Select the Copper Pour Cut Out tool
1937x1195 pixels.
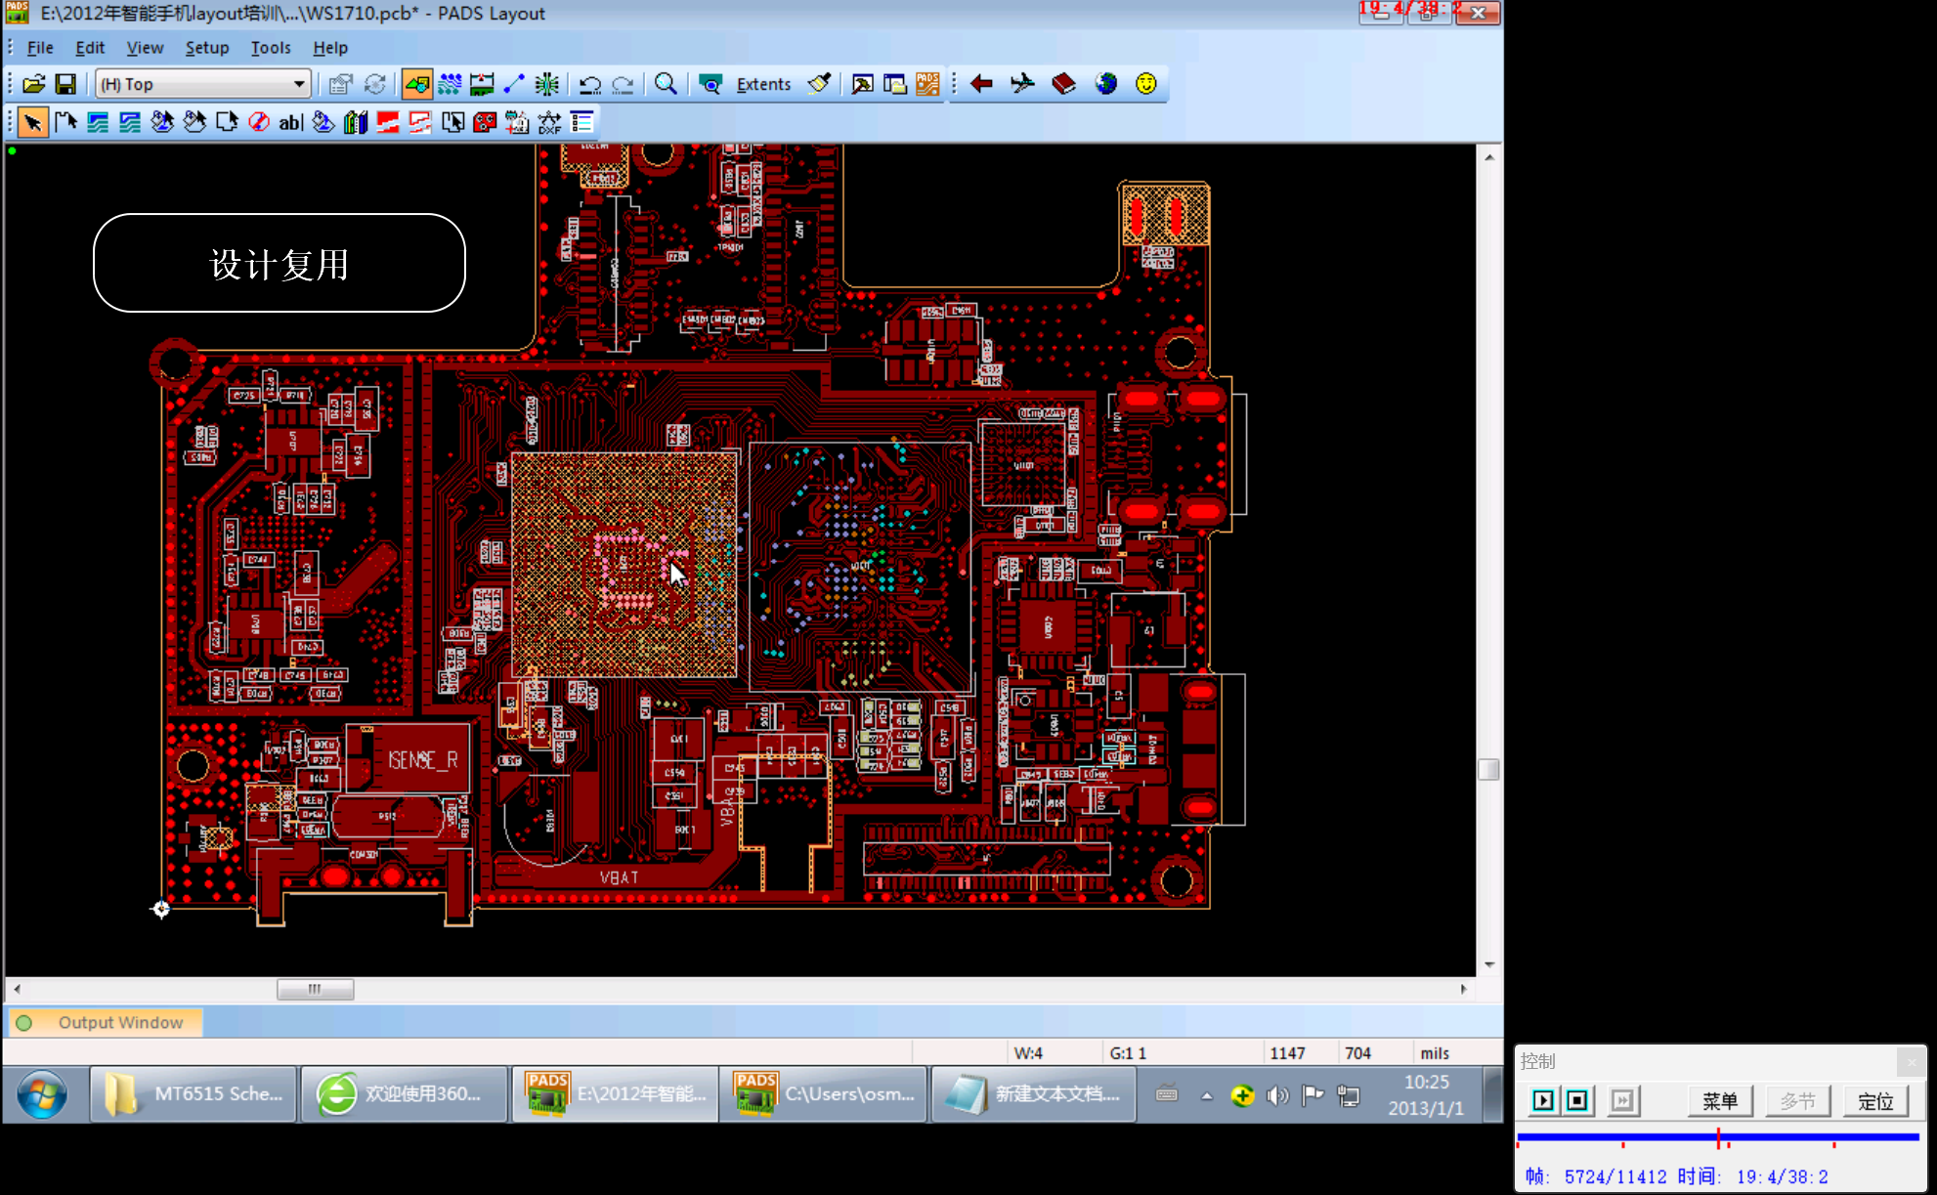tap(194, 122)
